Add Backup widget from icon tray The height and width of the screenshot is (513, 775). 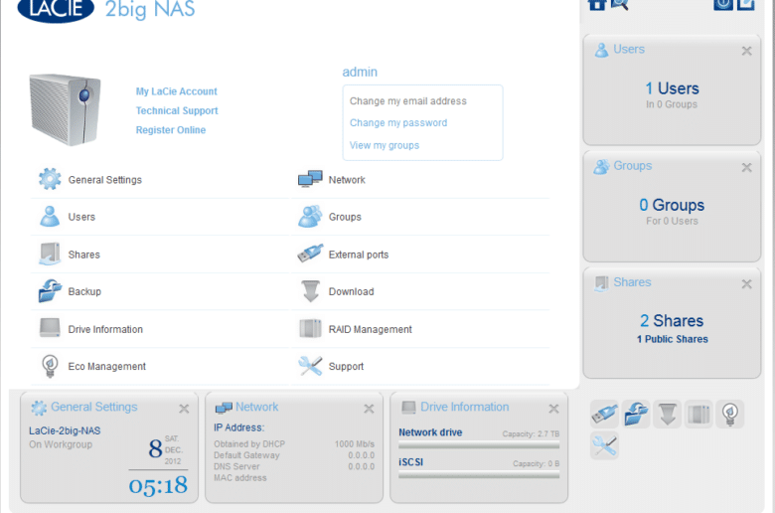coord(636,414)
